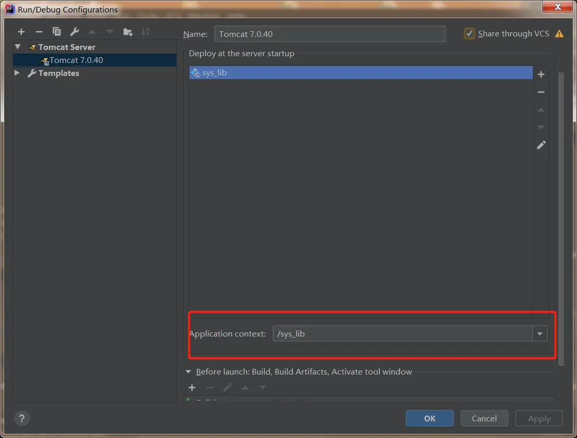Image resolution: width=577 pixels, height=438 pixels.
Task: Collapse the Before launch section
Action: (188, 372)
